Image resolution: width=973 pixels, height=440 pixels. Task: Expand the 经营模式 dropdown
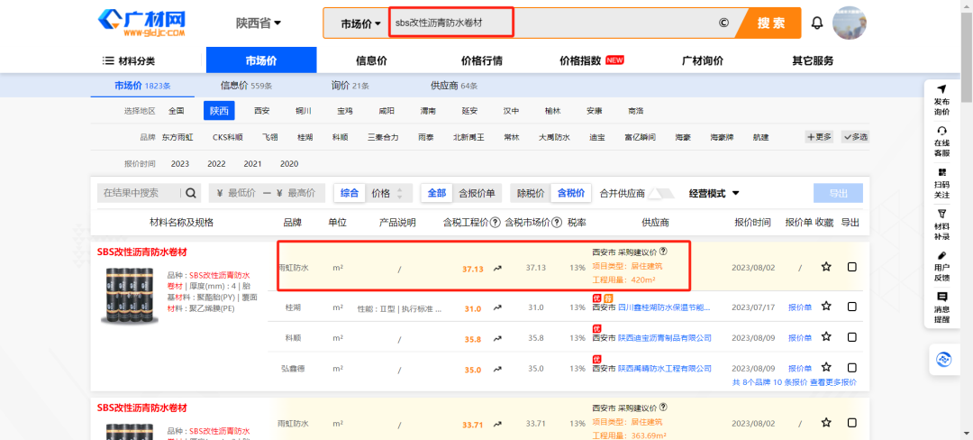714,193
